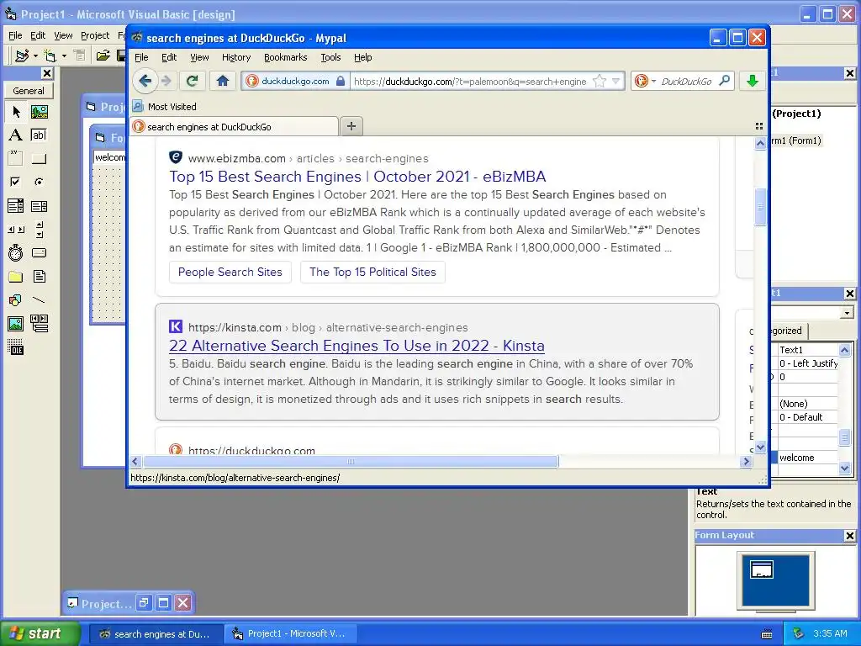
Task: Select the Shape control tool
Action: point(16,300)
